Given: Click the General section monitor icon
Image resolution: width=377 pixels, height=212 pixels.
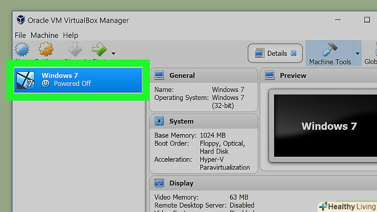Looking at the screenshot, I should point(159,75).
